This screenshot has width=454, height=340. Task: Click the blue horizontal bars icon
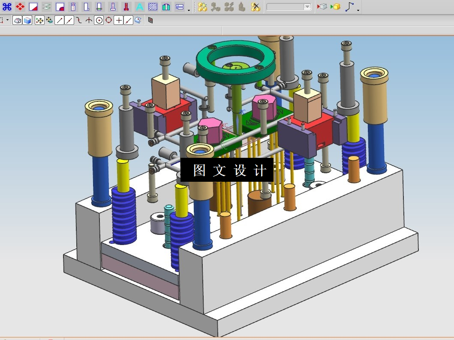[180, 6]
